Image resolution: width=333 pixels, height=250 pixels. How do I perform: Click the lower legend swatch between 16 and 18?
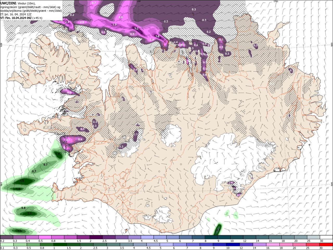(x=273, y=245)
